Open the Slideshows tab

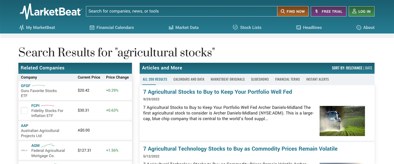tap(260, 79)
